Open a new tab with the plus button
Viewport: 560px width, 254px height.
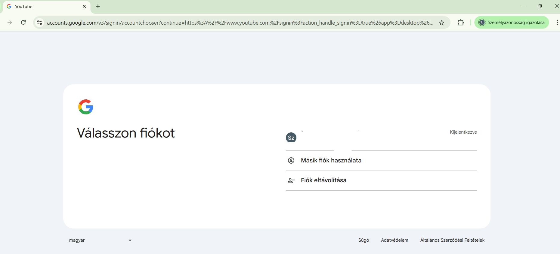tap(98, 6)
